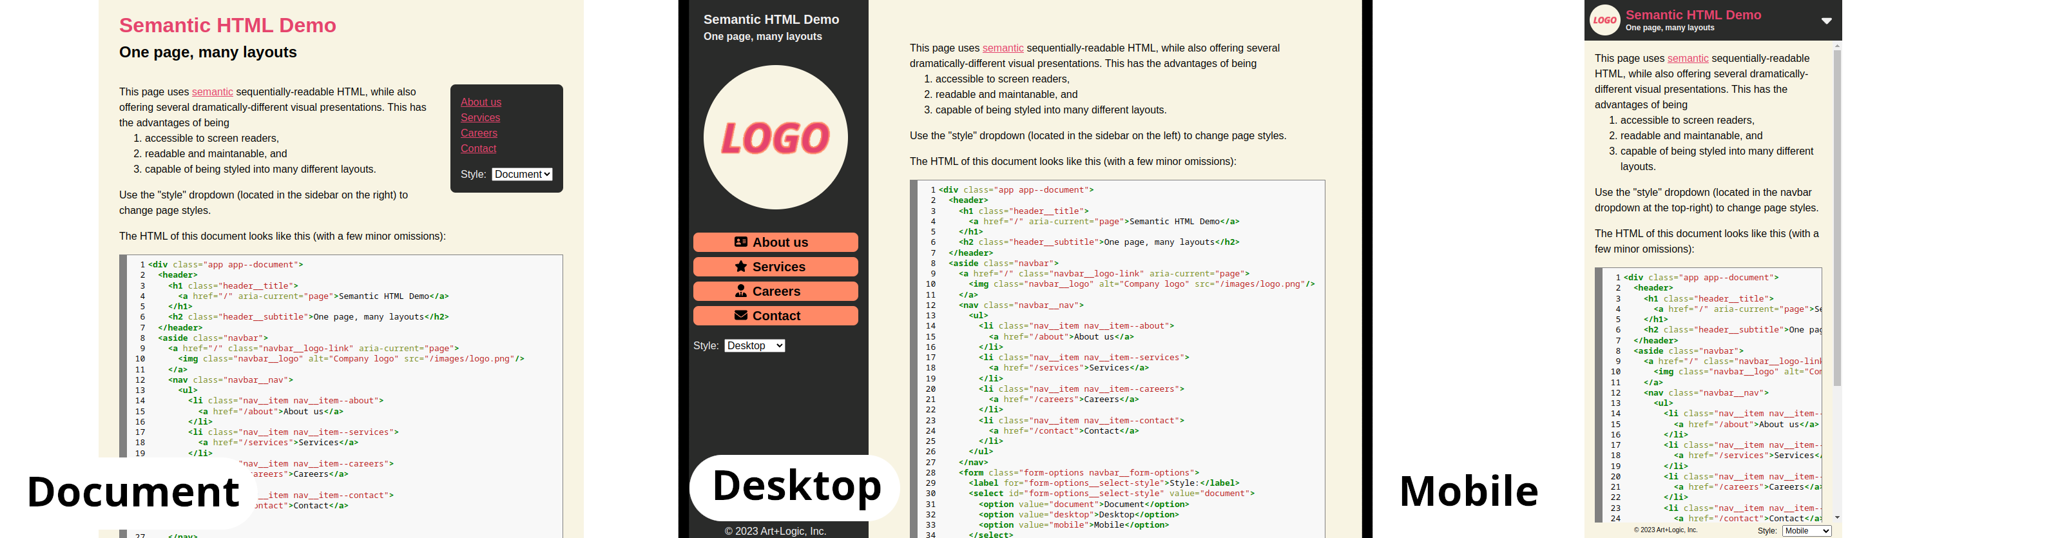Open Careers link in Document sidebar
The height and width of the screenshot is (538, 2051).
(x=479, y=133)
